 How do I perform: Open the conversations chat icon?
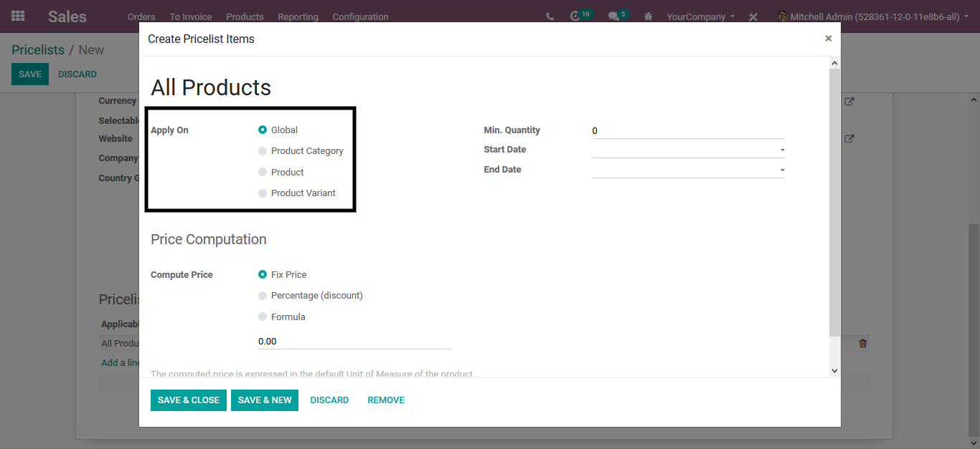(x=613, y=16)
